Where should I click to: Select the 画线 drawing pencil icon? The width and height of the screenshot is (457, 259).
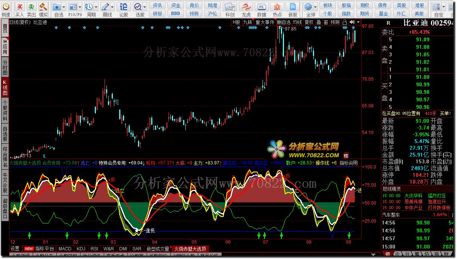105,7
